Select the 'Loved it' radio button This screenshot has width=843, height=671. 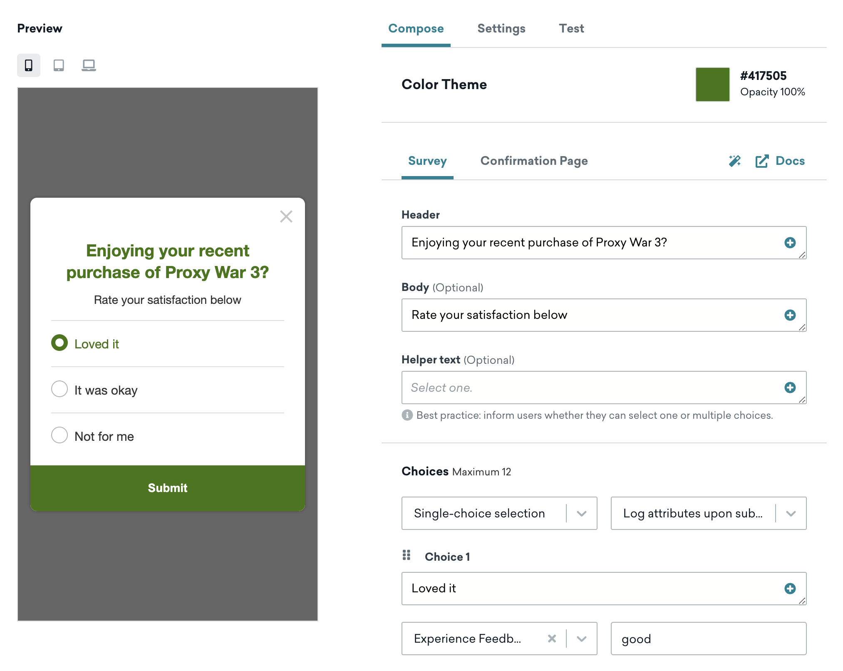[x=59, y=344]
